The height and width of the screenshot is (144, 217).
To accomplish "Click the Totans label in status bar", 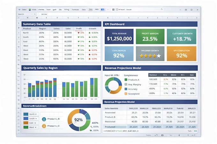I will point(148,135).
